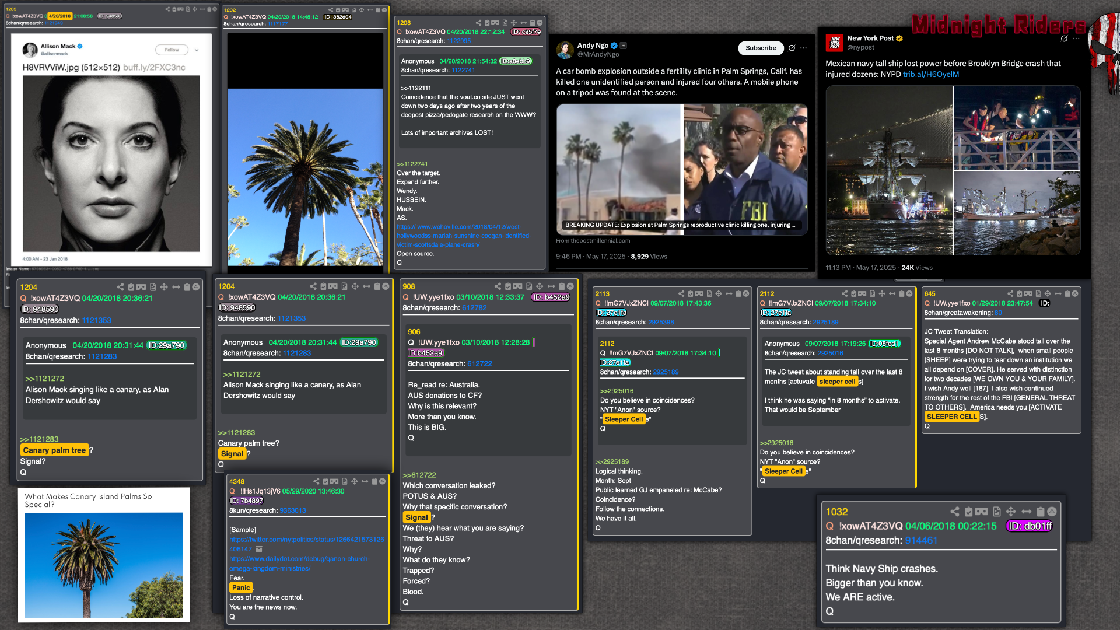Click the move icon on post 908
This screenshot has width=1120, height=630.
(540, 286)
